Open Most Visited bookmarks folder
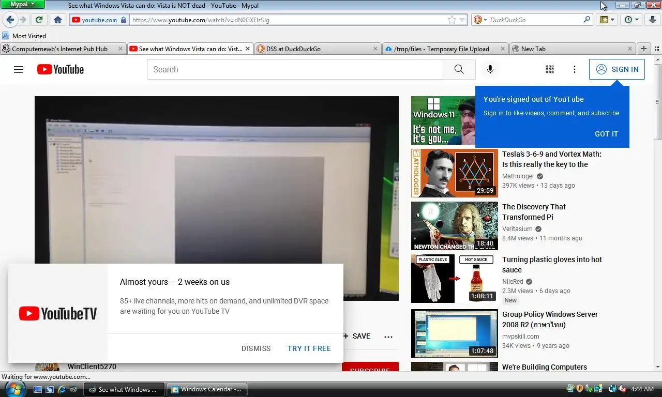Screen dimensions: 662x397 point(24,36)
